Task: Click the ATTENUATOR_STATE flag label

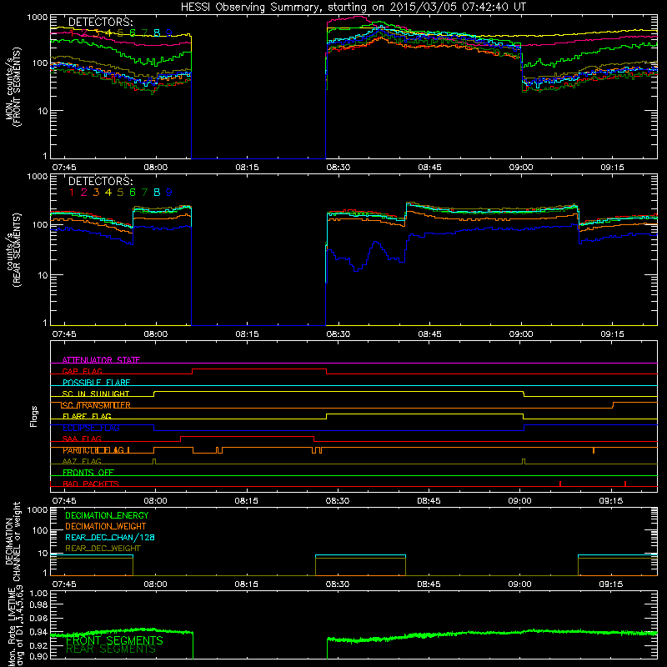Action: coord(101,360)
